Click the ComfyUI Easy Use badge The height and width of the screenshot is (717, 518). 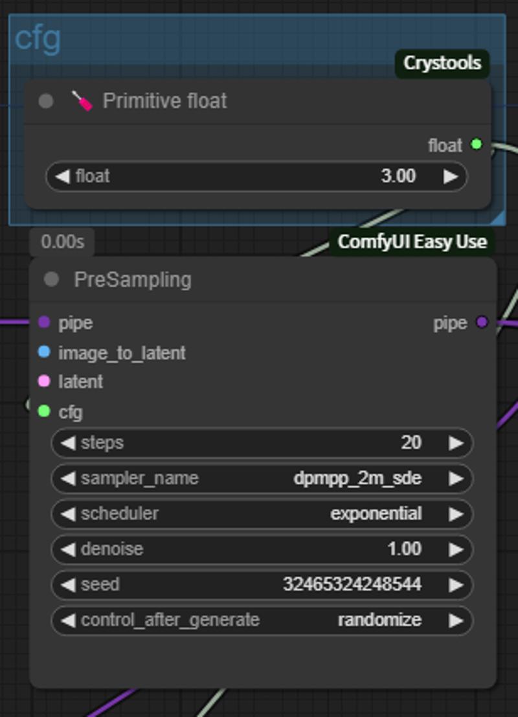412,242
